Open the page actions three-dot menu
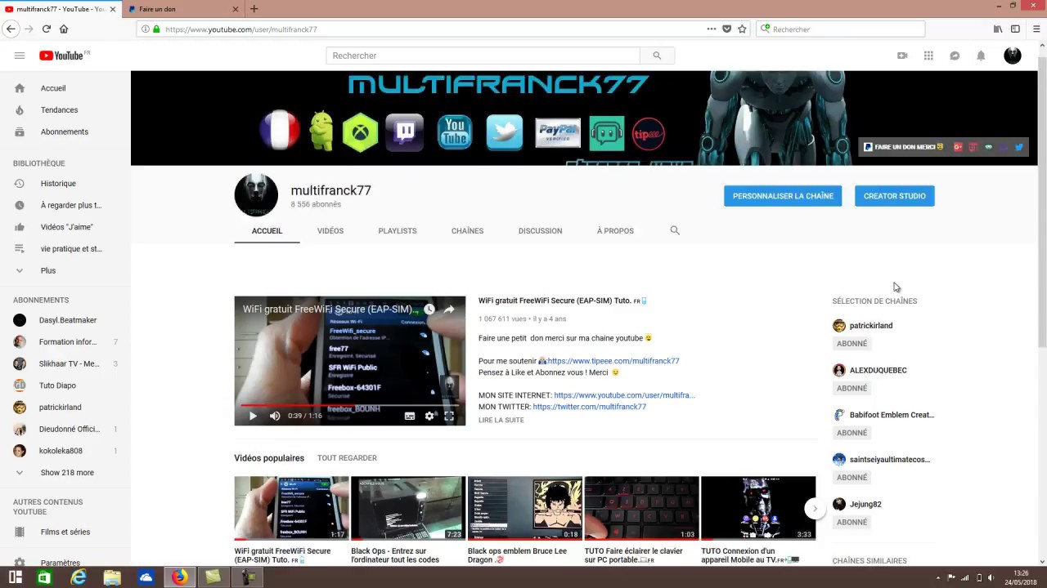 coord(712,29)
